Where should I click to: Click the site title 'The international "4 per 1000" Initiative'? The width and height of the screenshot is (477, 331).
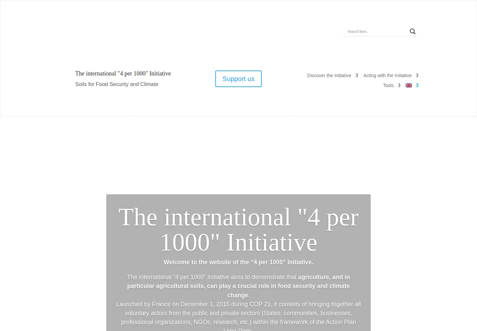pyautogui.click(x=123, y=73)
